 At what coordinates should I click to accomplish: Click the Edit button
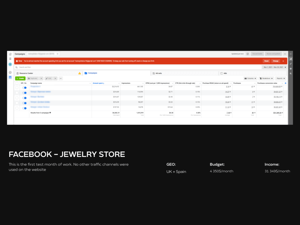(49, 78)
